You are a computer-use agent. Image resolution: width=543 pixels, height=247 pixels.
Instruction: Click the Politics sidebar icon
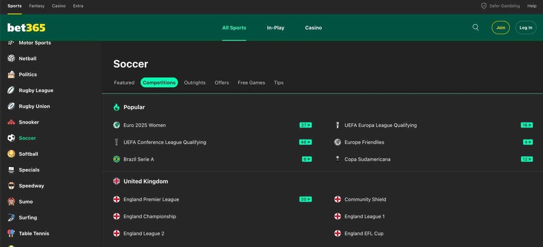(11, 74)
